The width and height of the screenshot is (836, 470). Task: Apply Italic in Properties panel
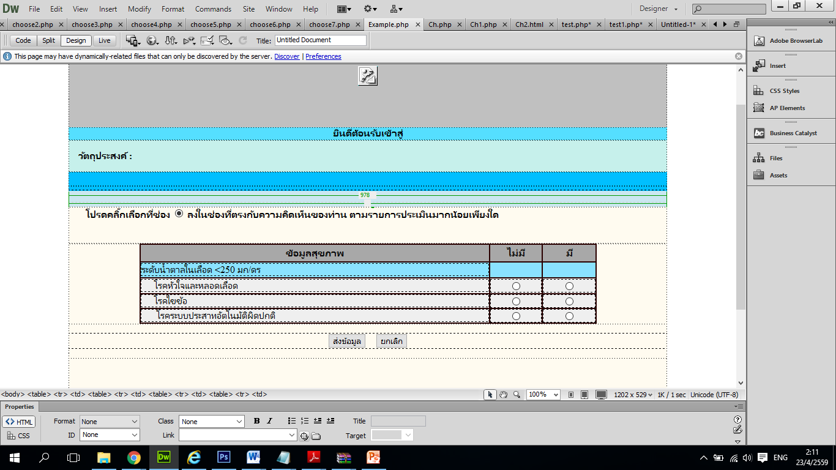(x=269, y=421)
